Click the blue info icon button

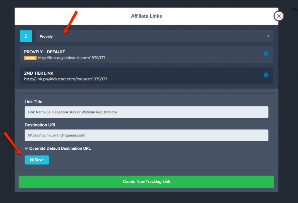pos(26,36)
